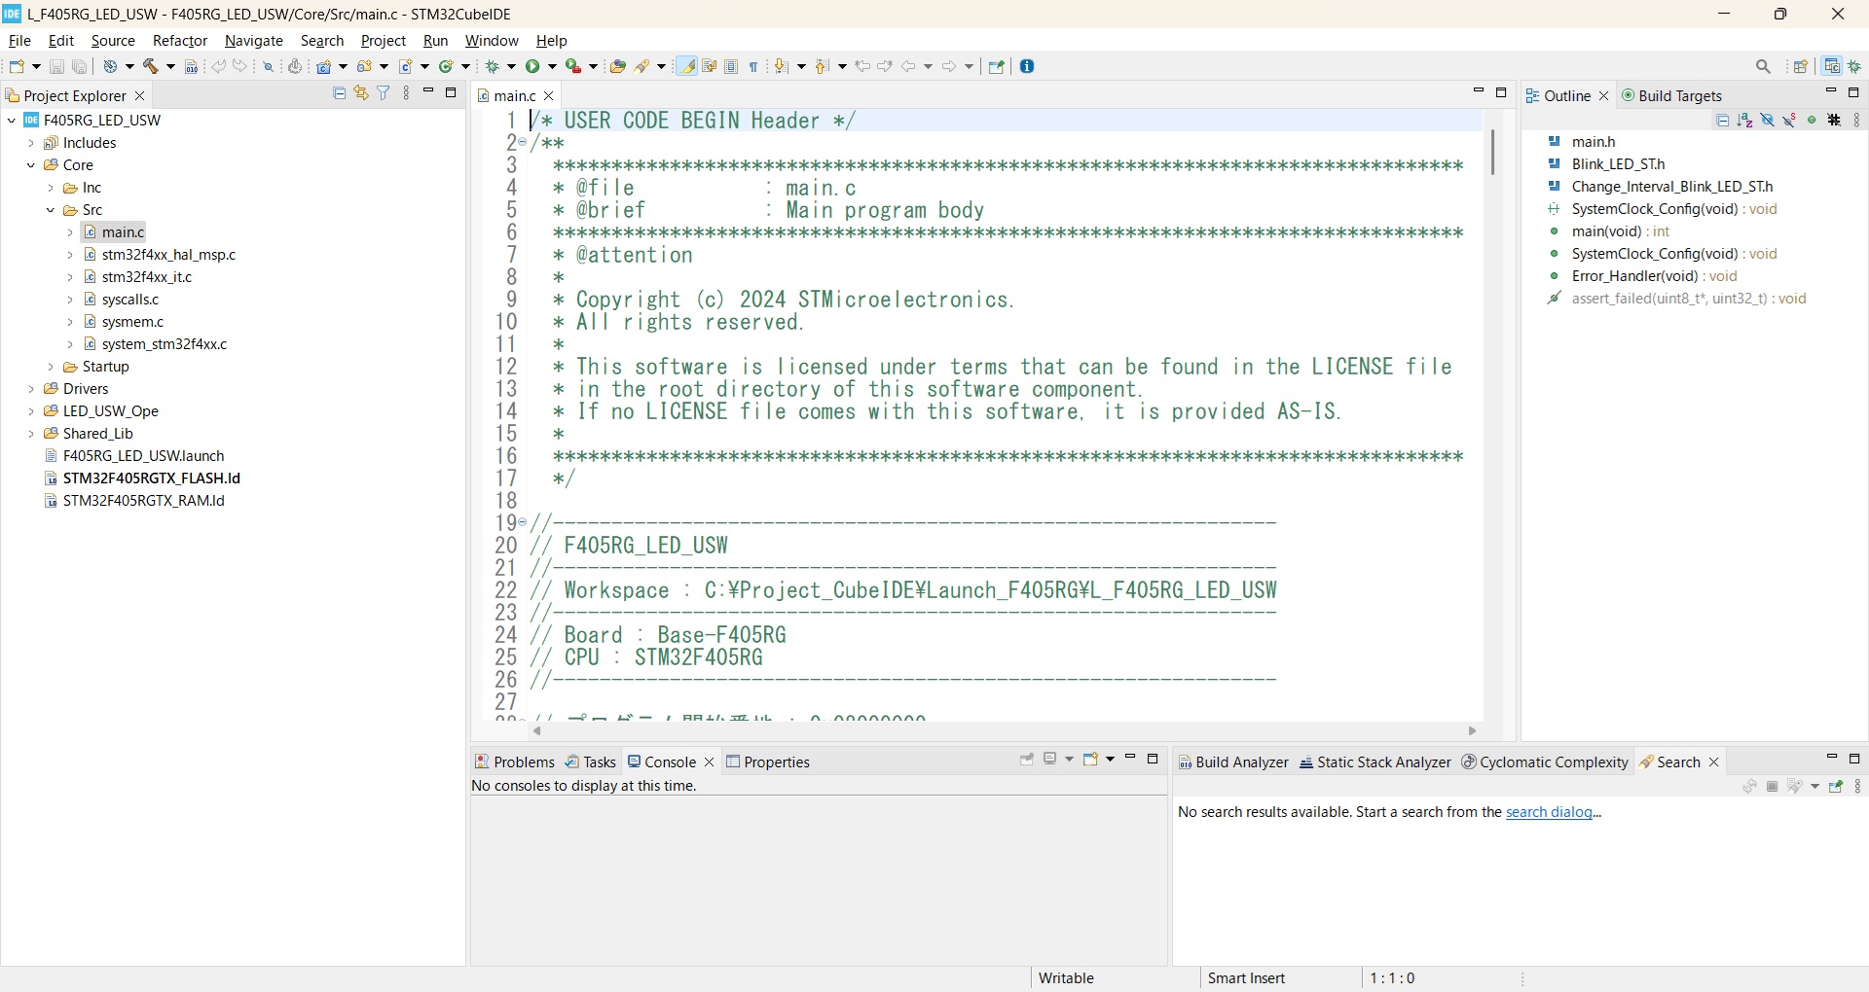
Task: Click the Open Perspective icon
Action: tap(1801, 66)
